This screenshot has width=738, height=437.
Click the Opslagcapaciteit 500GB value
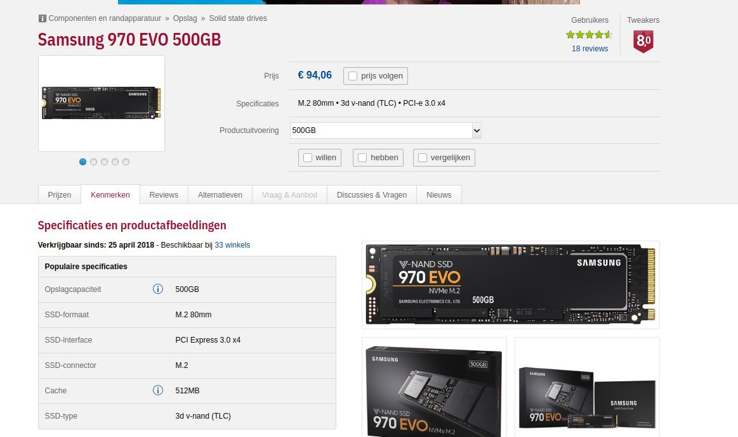tap(187, 289)
